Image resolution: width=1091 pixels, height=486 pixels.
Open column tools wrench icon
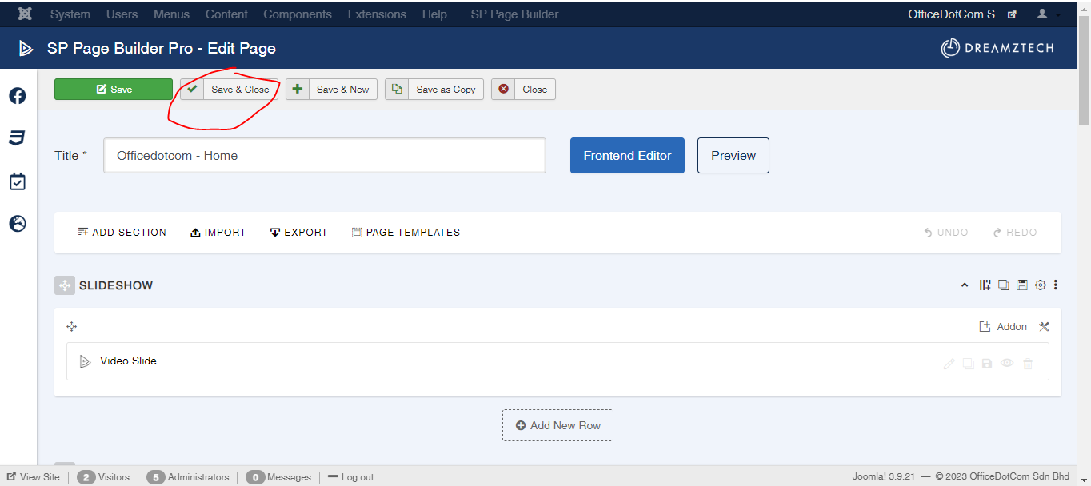point(1044,326)
